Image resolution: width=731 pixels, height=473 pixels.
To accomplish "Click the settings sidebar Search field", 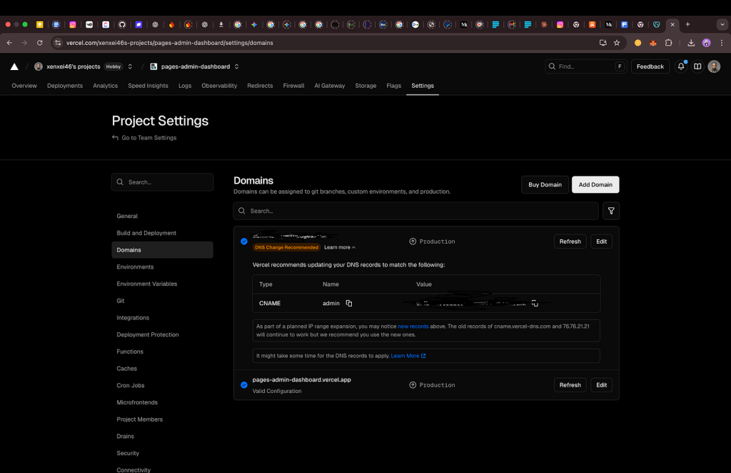I will (x=162, y=182).
